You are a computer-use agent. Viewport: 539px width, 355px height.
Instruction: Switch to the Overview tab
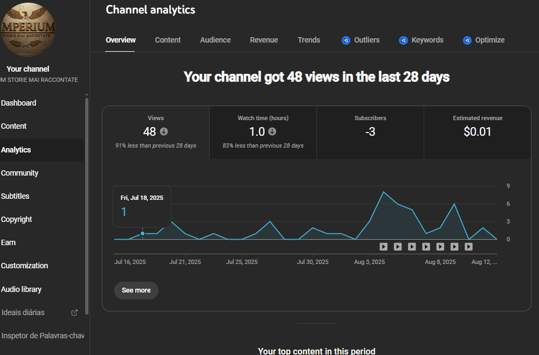coord(120,40)
